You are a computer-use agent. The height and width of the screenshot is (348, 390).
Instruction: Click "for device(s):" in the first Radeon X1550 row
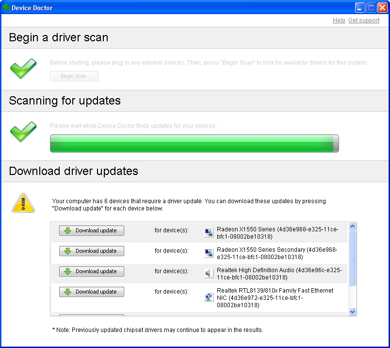172,230
